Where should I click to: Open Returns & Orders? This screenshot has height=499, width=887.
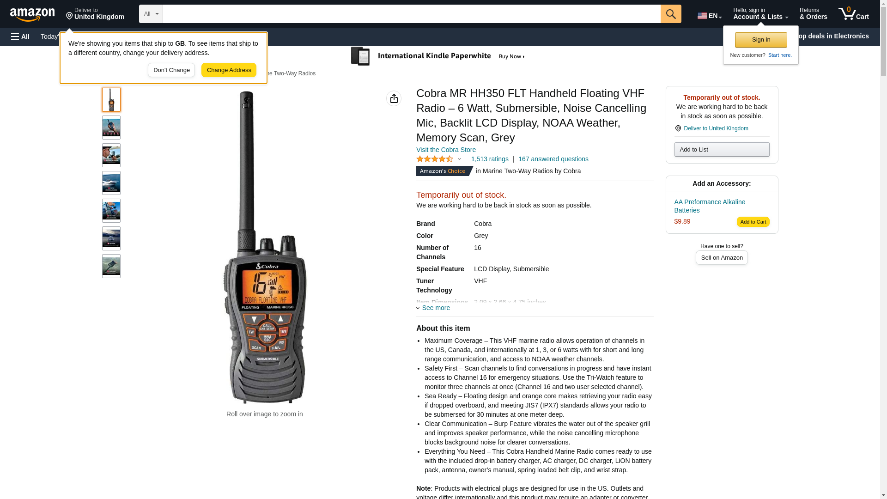pyautogui.click(x=813, y=14)
